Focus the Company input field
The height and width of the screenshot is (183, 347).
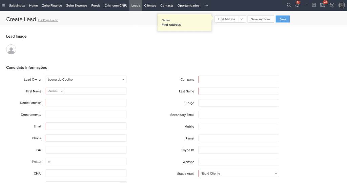click(239, 80)
